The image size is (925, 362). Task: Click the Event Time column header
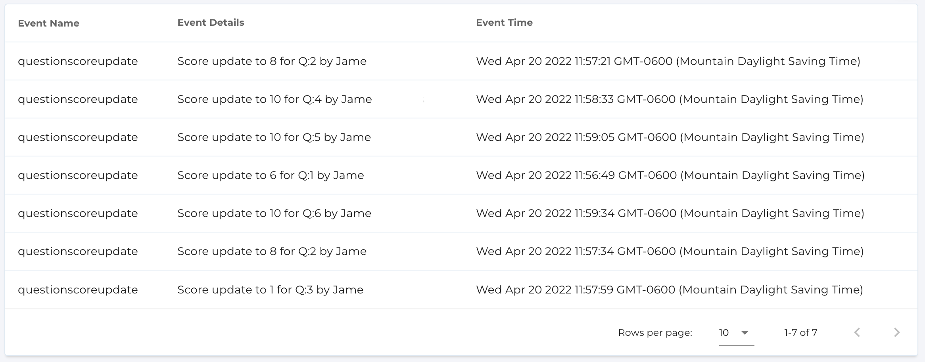tap(504, 23)
